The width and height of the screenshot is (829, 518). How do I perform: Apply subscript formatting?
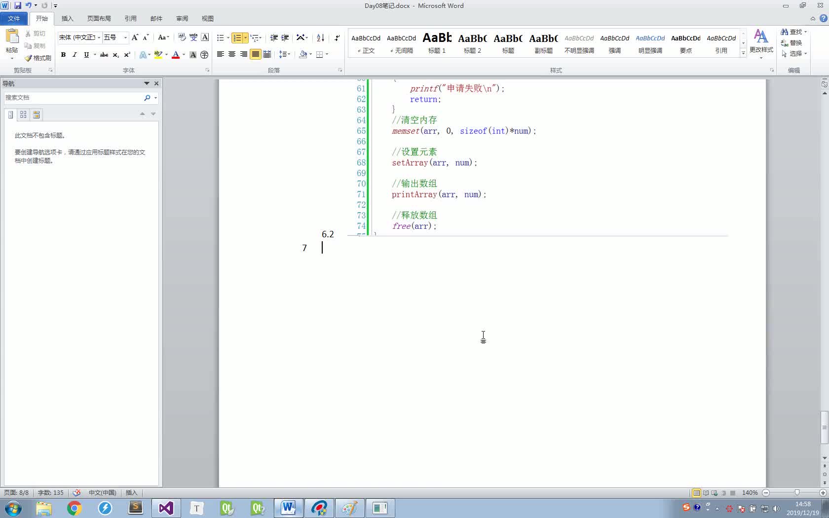tap(115, 55)
